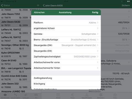
Task: Expand Arbeitsscheinwerfer vorne chevron
Action: point(98,62)
